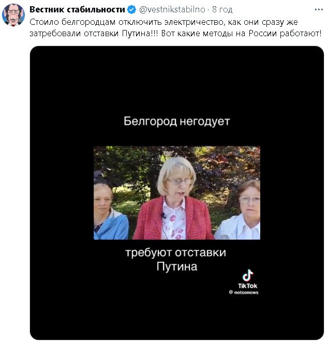Click the woman in blue jacket

click(x=110, y=212)
